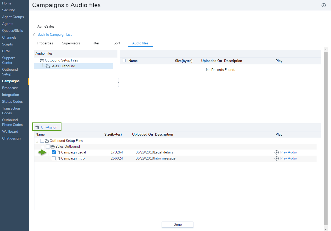This screenshot has height=231, width=331.
Task: Tick the select-all checkbox beside Name header
Action: tap(124, 60)
